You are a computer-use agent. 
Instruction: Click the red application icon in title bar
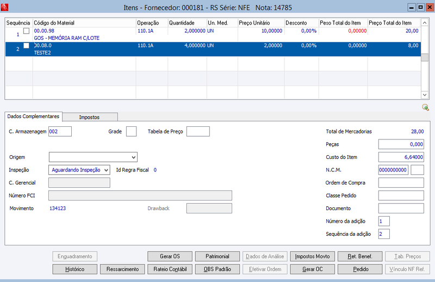[x=4, y=7]
